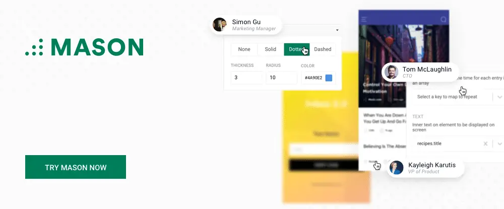Click Tom McLaughlin's avatar photo
The image size is (504, 209).
point(391,72)
